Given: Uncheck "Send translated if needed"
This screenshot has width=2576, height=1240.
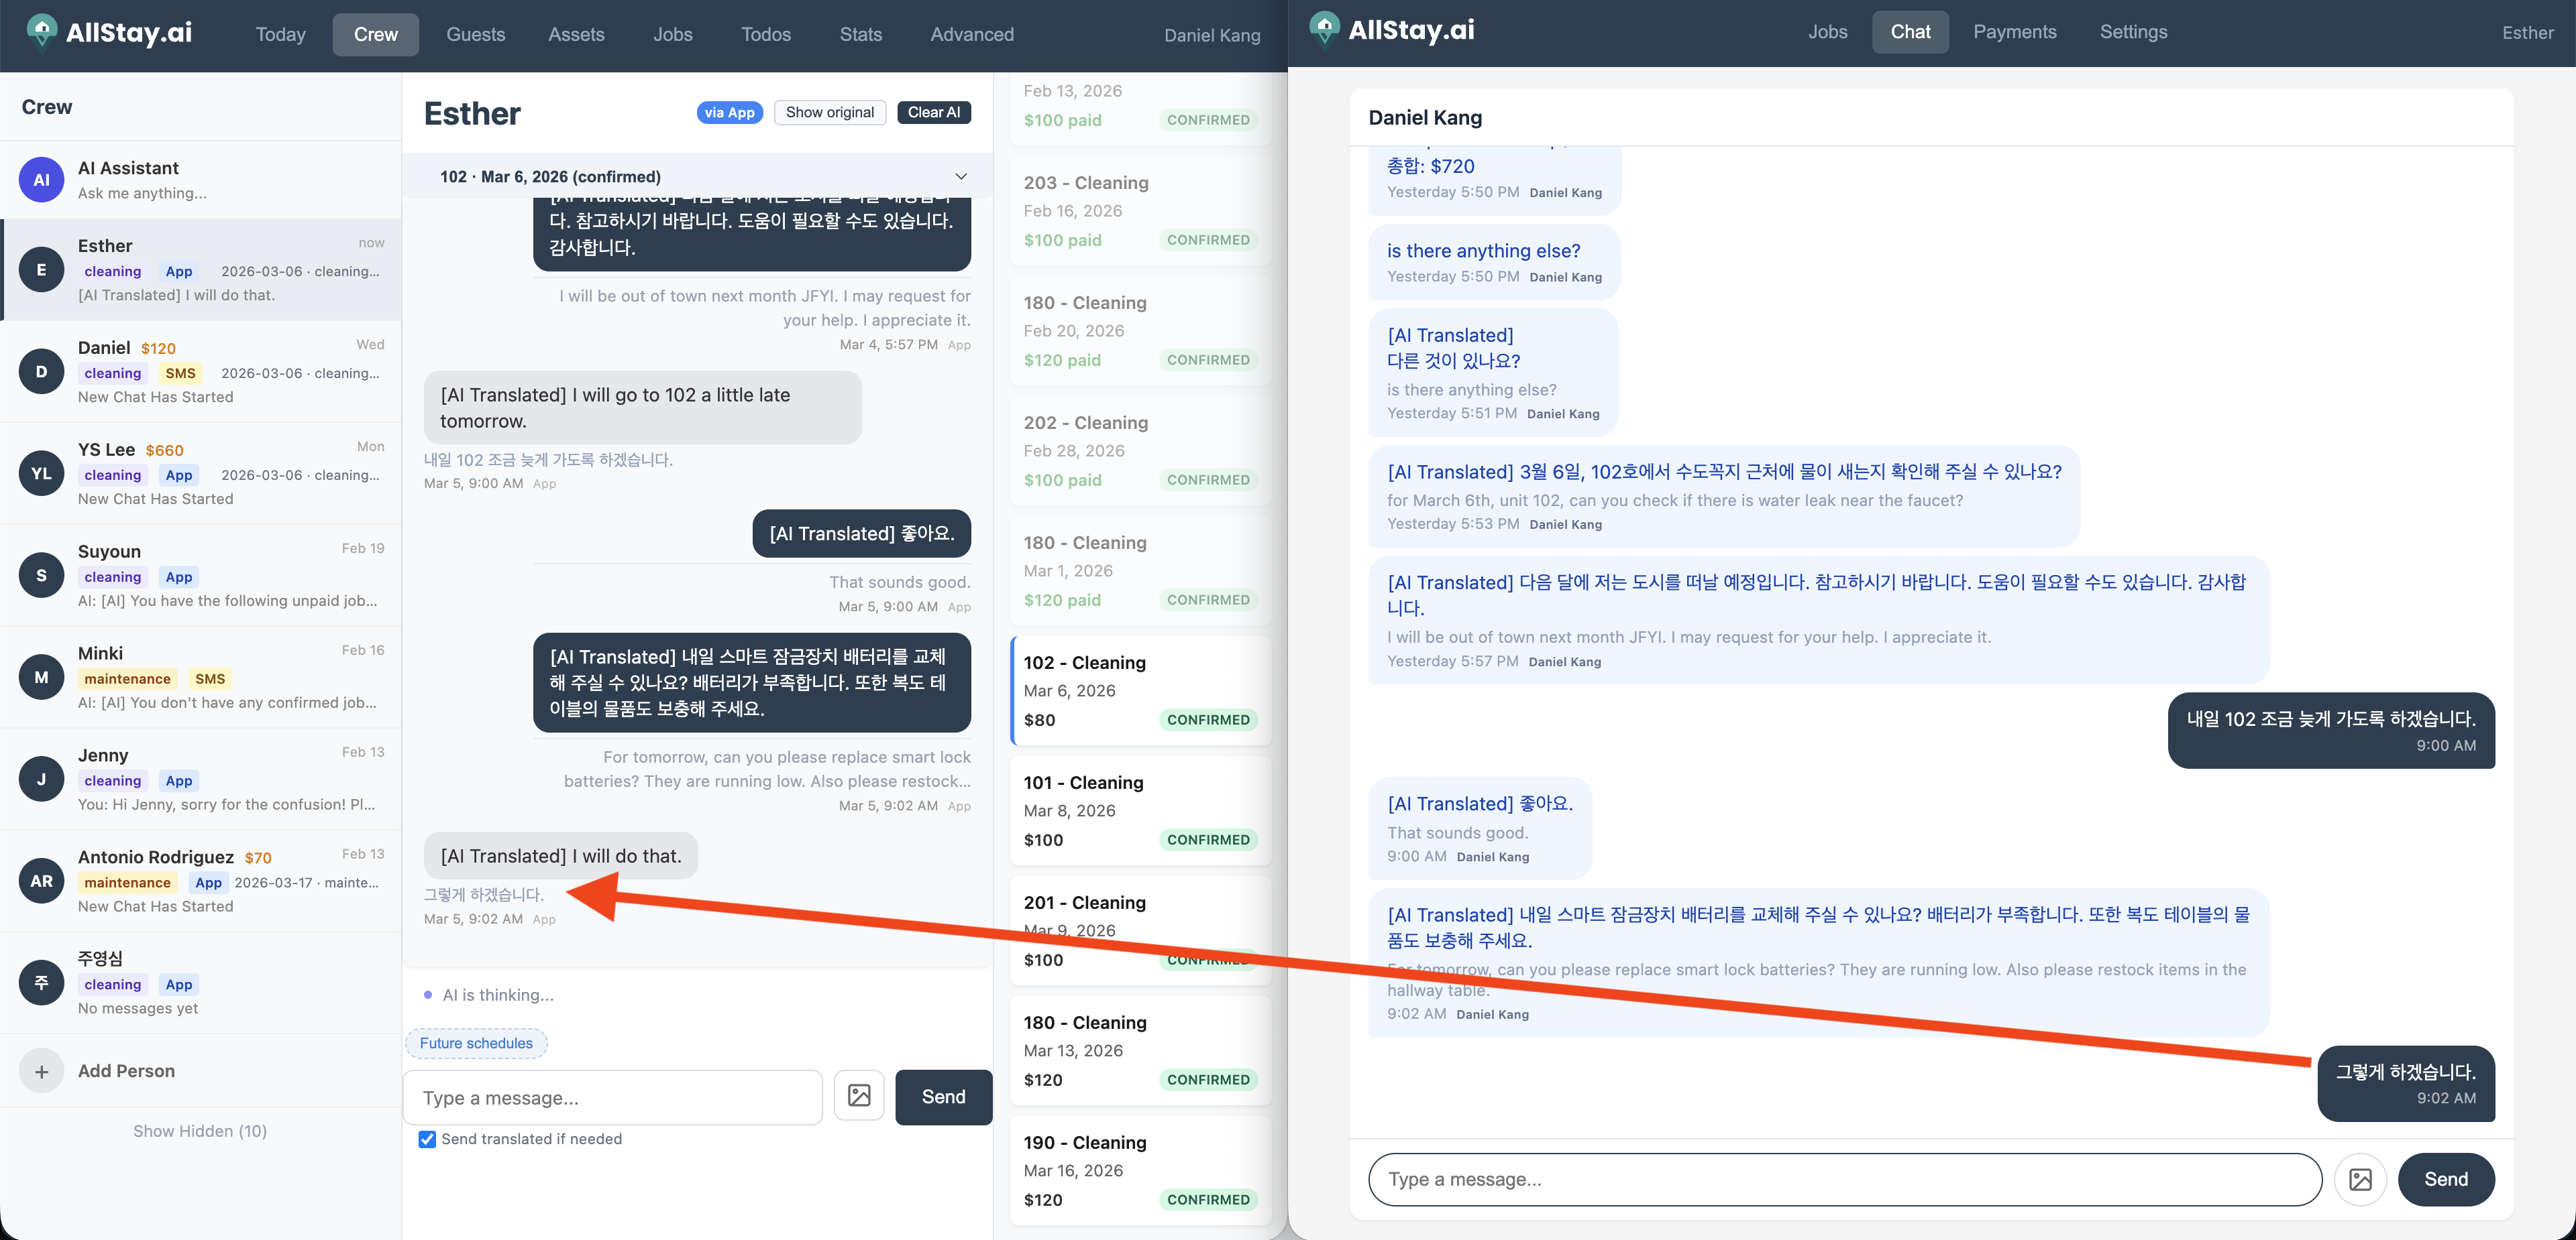Looking at the screenshot, I should 427,1139.
